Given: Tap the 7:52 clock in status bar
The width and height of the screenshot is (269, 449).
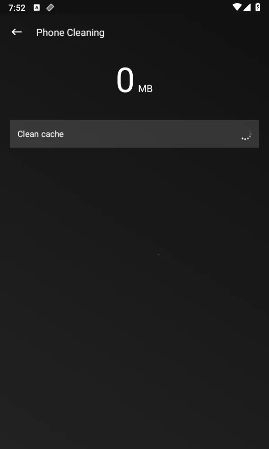Looking at the screenshot, I should (17, 8).
